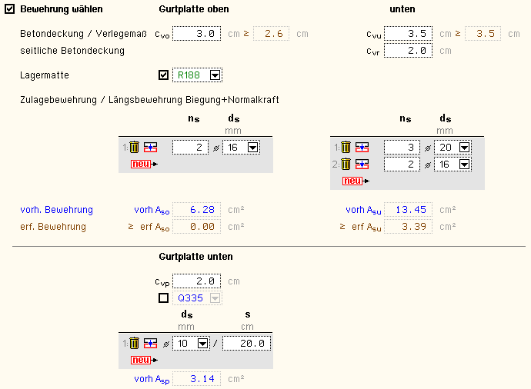Expand the 10 mm diameter dropdown
The height and width of the screenshot is (389, 531).
pyautogui.click(x=203, y=344)
